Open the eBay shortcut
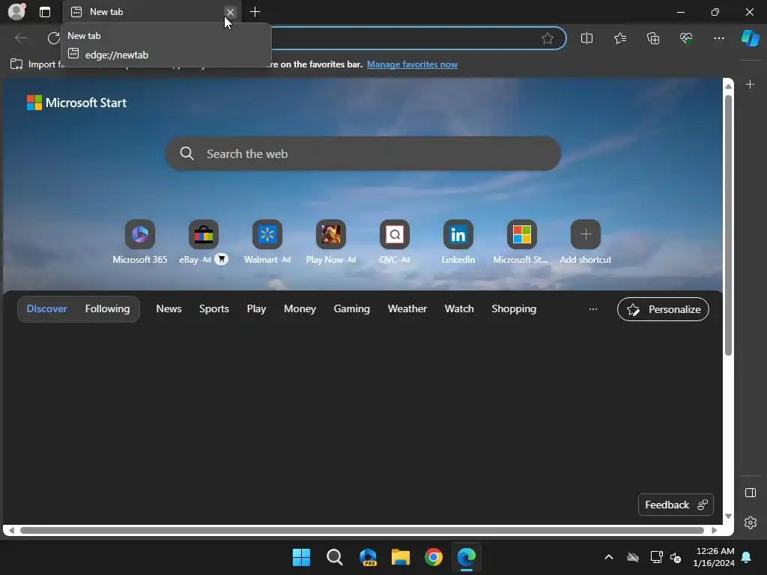Viewport: 767px width, 575px height. pyautogui.click(x=203, y=242)
